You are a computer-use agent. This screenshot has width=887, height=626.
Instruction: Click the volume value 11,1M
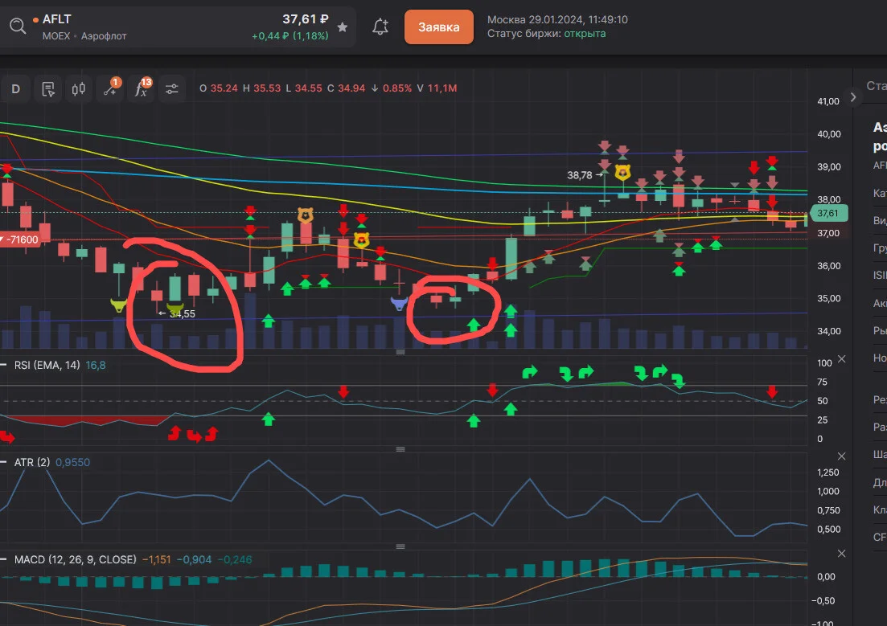click(442, 88)
